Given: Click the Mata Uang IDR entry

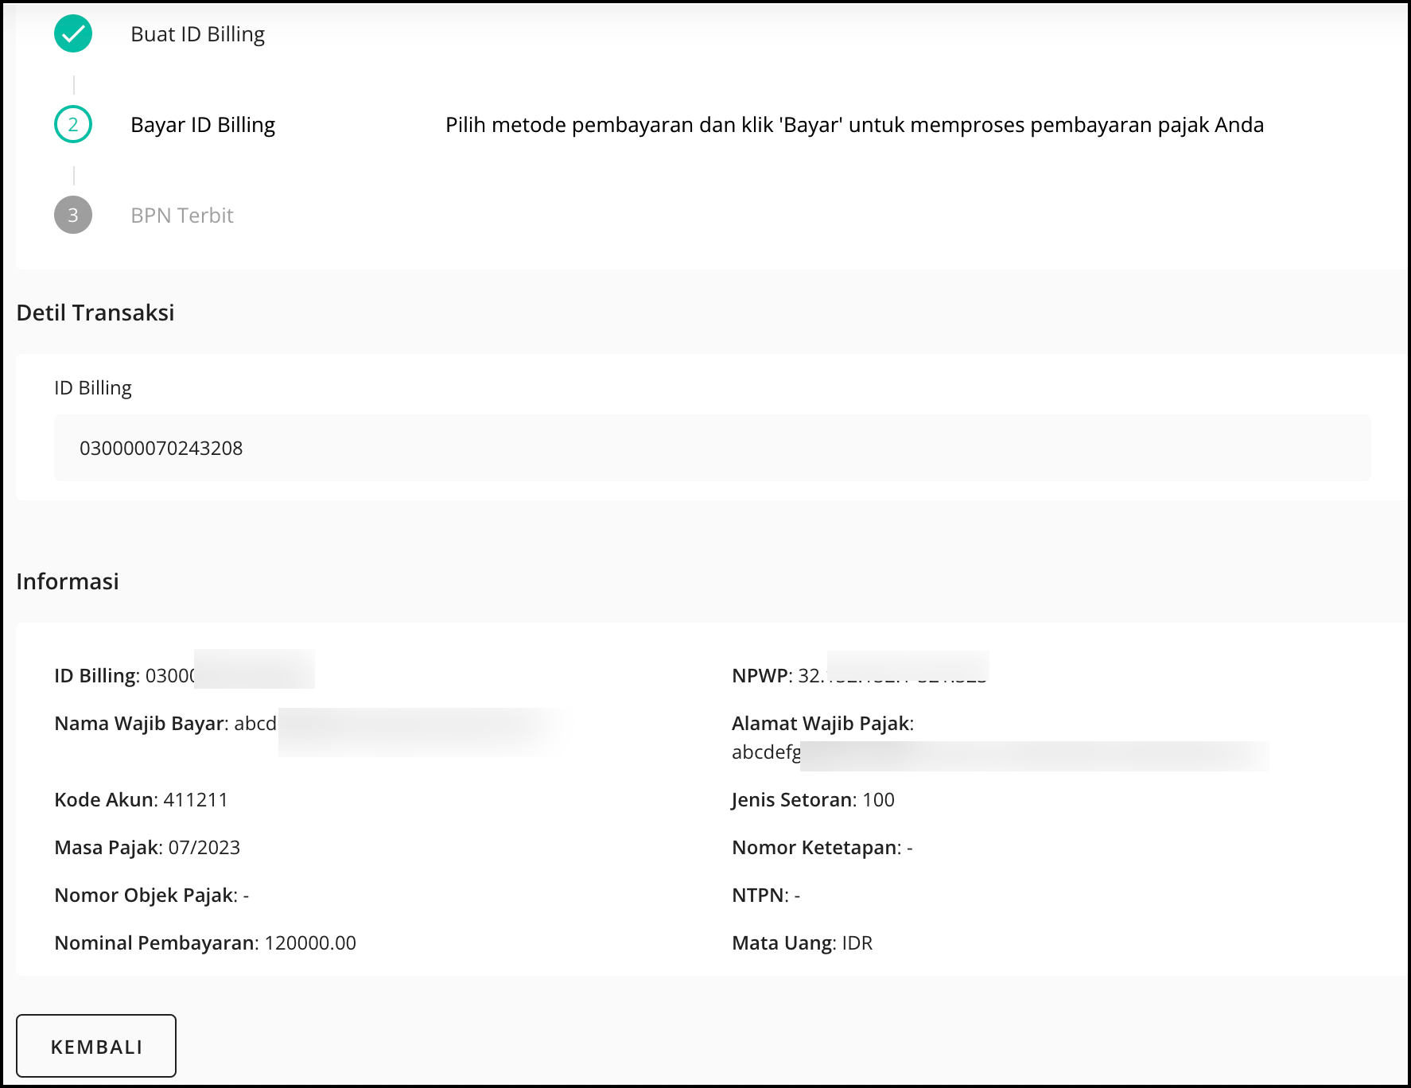Looking at the screenshot, I should tap(802, 943).
